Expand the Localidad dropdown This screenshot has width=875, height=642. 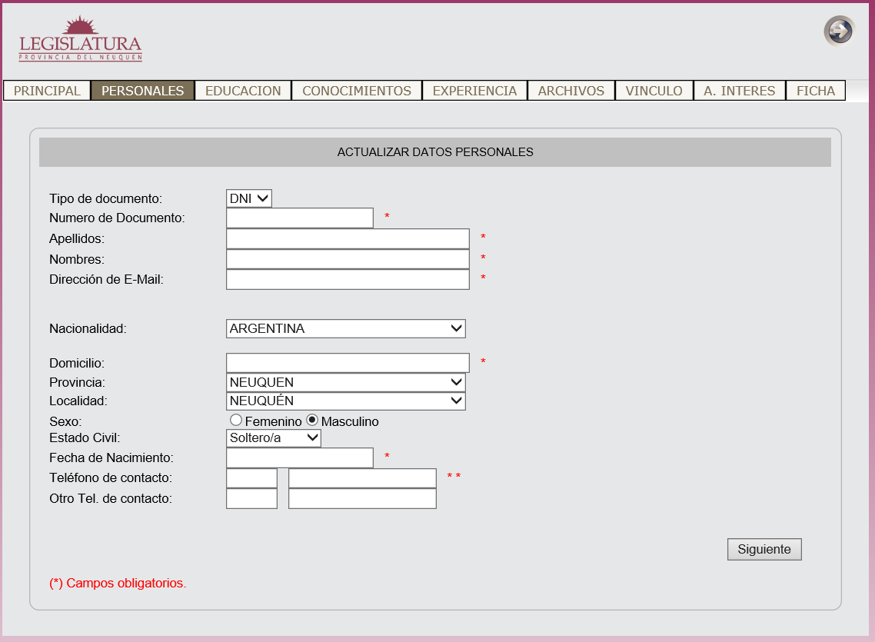click(346, 401)
